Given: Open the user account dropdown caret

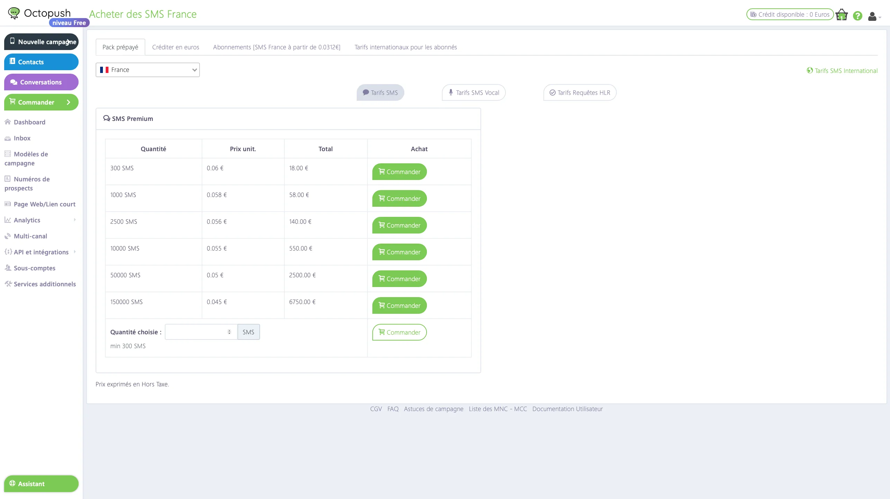Looking at the screenshot, I should point(880,17).
